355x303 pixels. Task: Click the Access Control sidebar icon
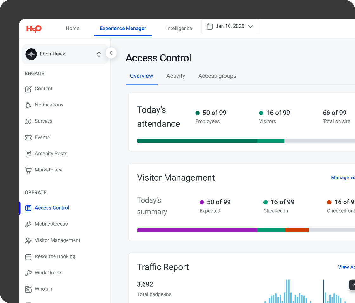click(x=28, y=208)
